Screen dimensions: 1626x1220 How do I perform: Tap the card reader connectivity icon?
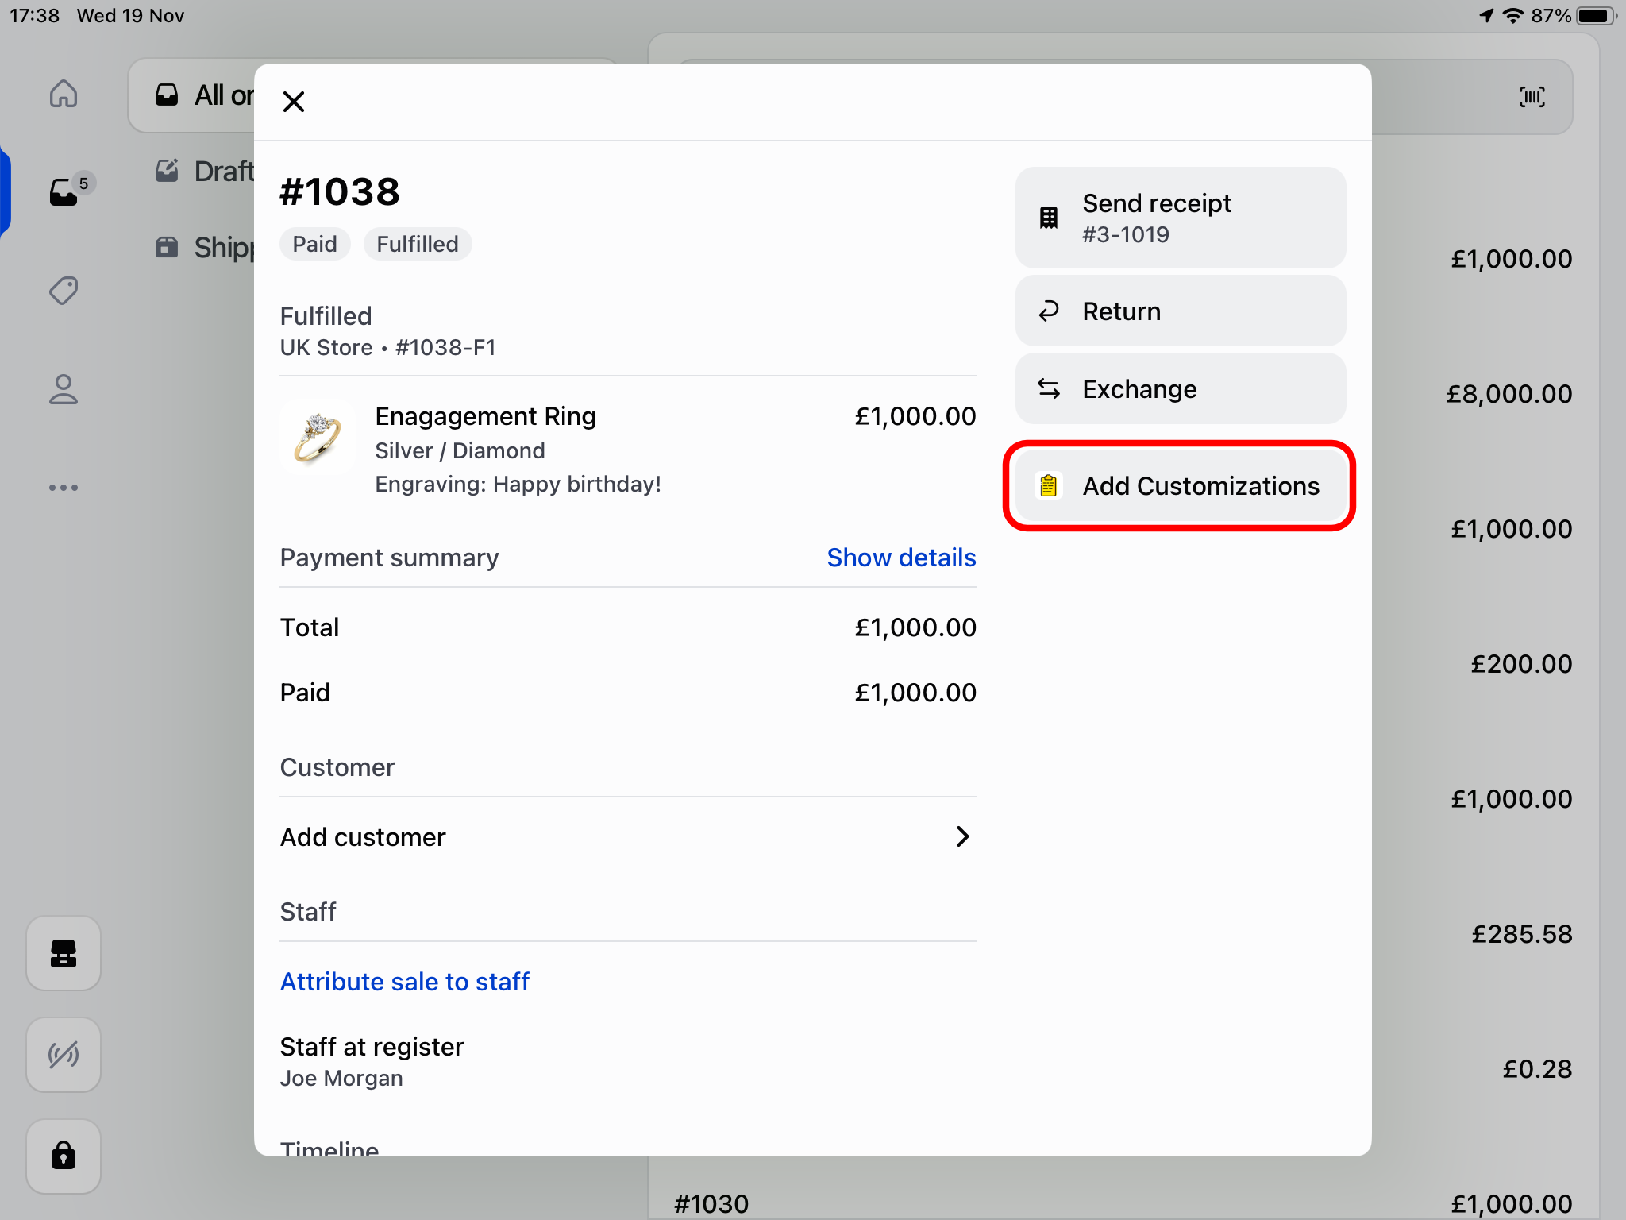coord(64,1054)
